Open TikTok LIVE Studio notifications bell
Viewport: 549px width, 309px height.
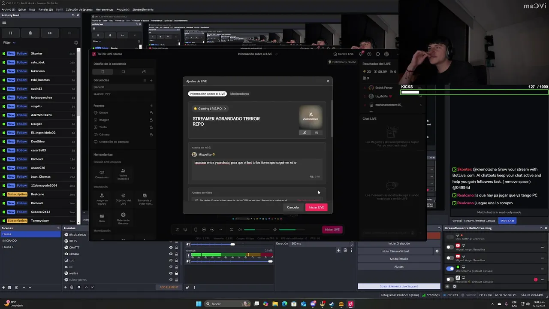361,54
